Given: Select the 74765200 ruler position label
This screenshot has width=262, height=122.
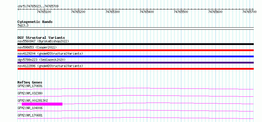Looking at the screenshot, I should point(78,12).
